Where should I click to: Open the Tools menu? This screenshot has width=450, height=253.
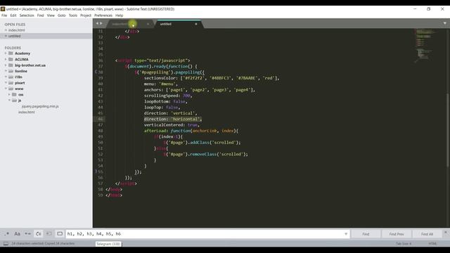[x=73, y=15]
